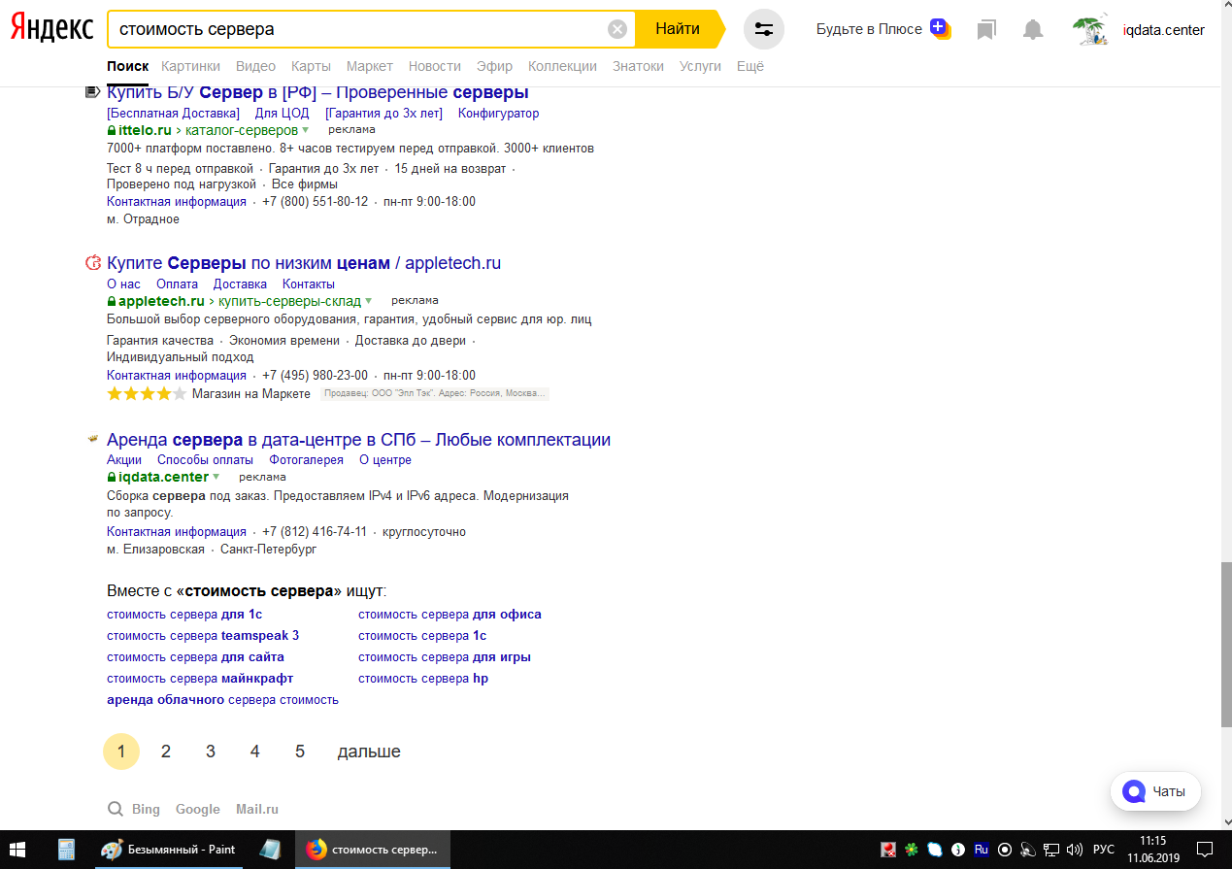Open the Маркет tab

click(x=370, y=66)
